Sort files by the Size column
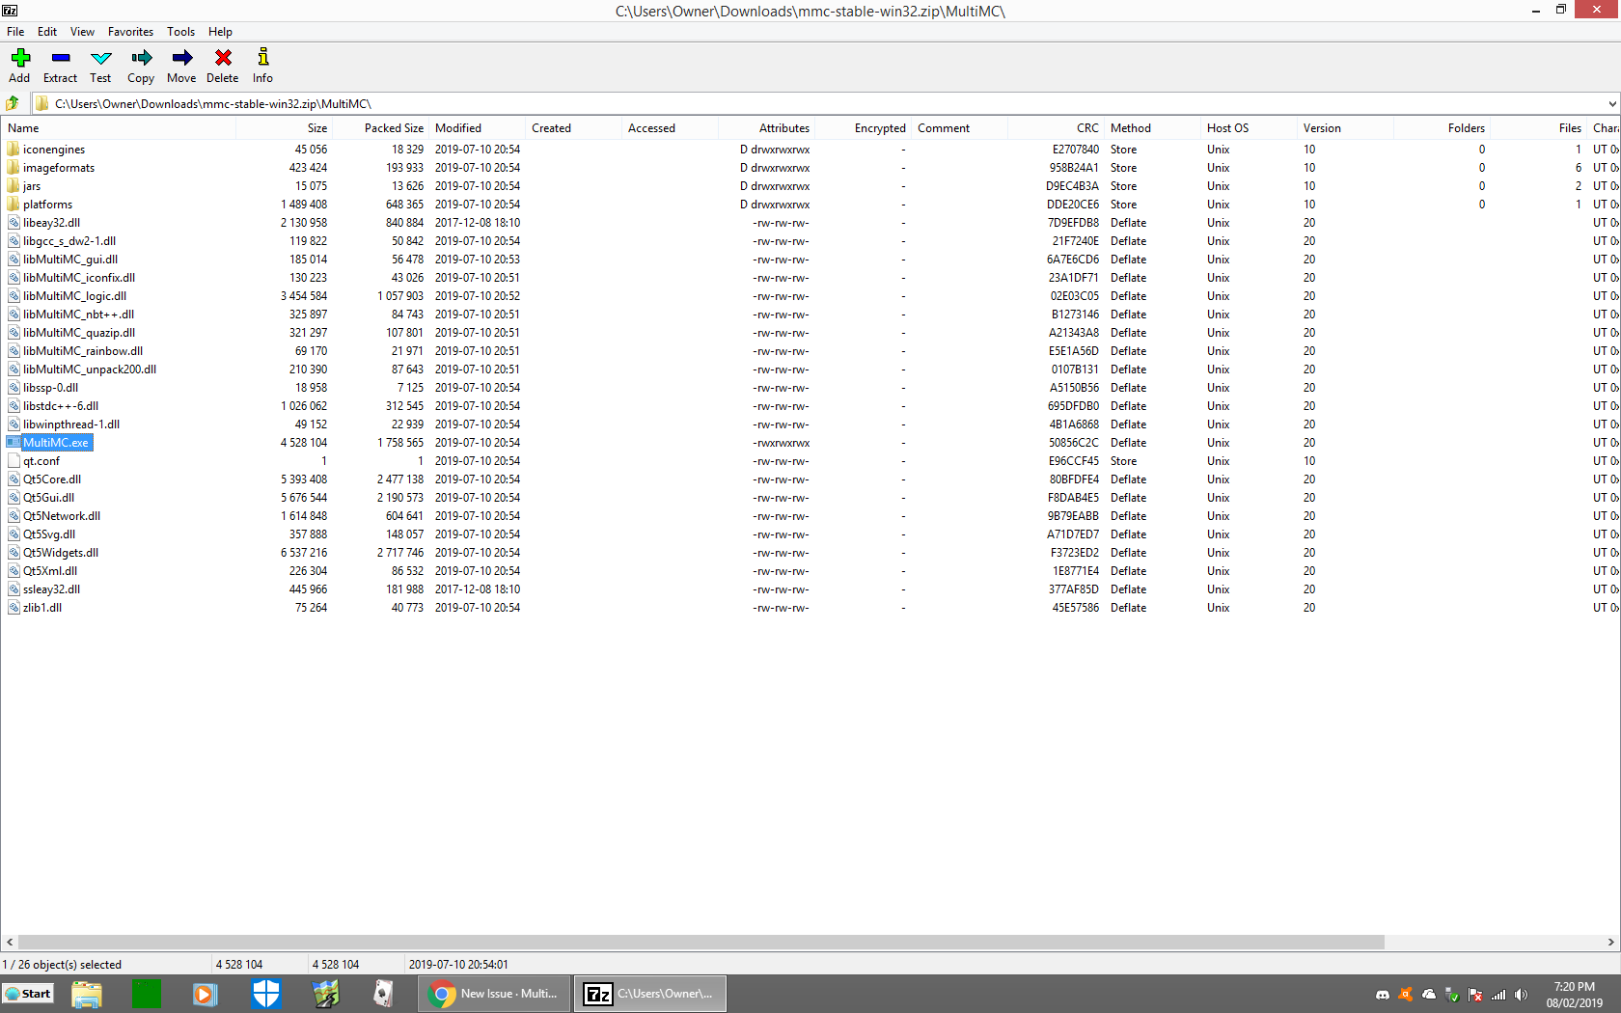Image resolution: width=1621 pixels, height=1013 pixels. pyautogui.click(x=316, y=127)
